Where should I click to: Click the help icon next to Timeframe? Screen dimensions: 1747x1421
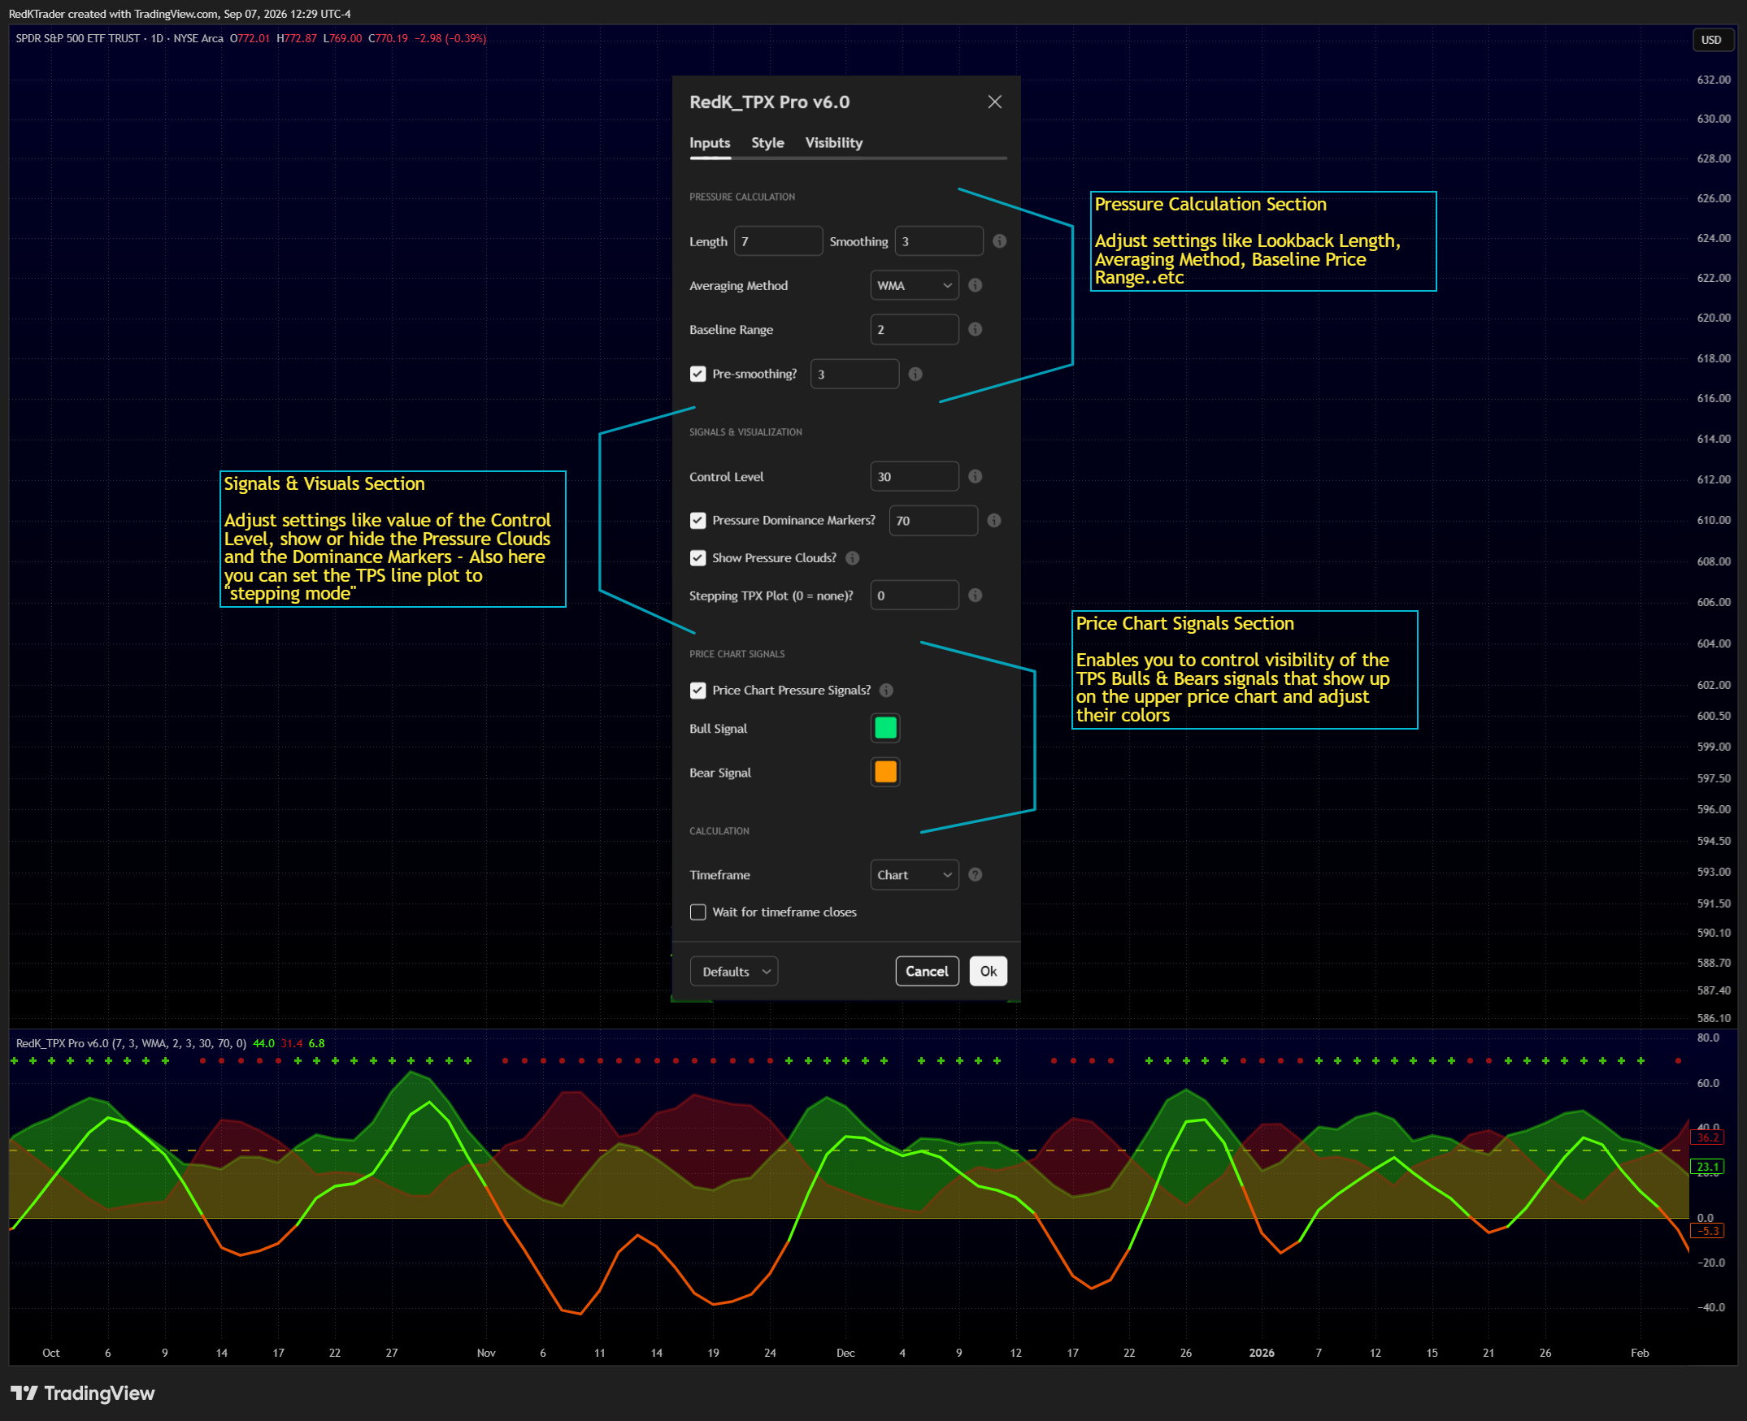point(975,875)
